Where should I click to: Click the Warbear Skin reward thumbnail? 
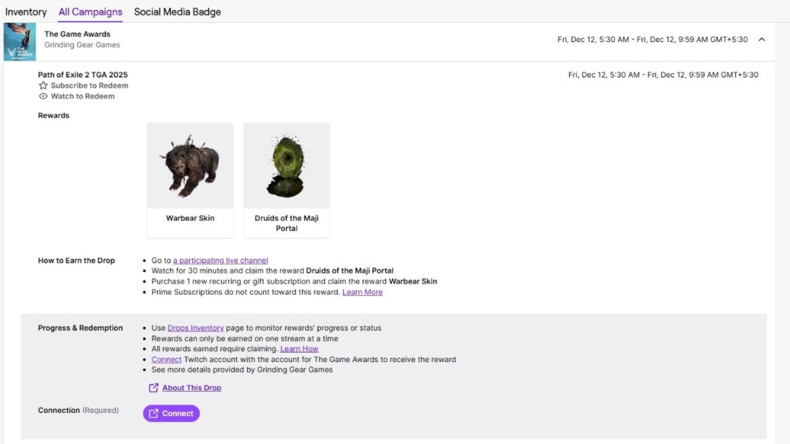tap(190, 166)
